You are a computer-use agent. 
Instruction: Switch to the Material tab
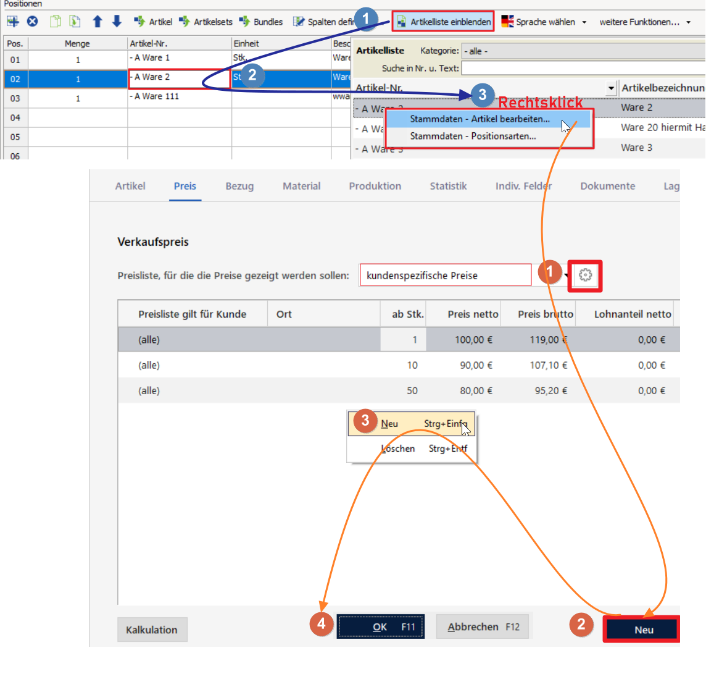tap(302, 186)
